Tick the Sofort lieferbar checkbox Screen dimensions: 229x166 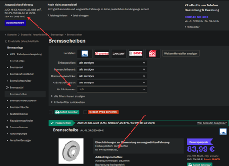(51, 112)
